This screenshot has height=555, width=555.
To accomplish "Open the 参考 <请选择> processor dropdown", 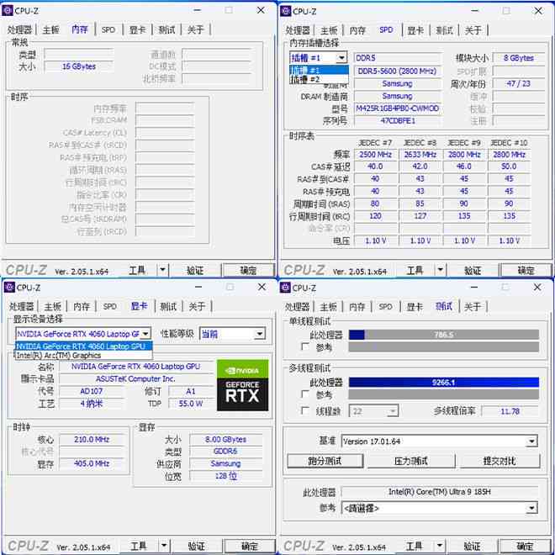I will [x=439, y=508].
